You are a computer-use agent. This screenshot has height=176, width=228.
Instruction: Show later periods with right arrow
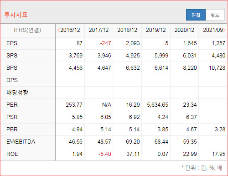click(224, 30)
